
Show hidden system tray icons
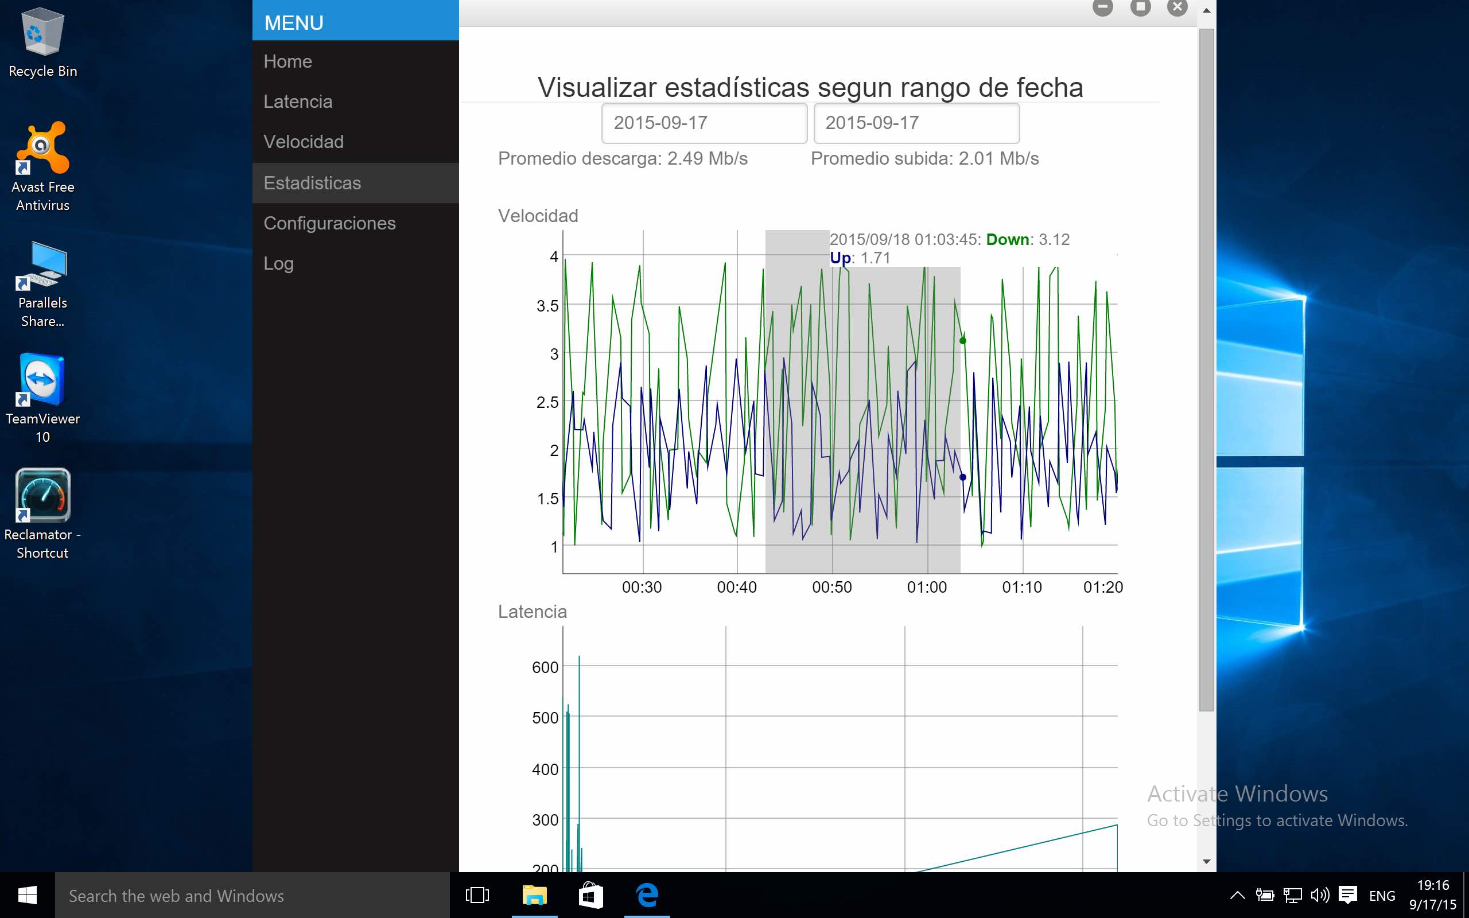(x=1237, y=896)
